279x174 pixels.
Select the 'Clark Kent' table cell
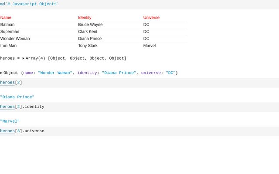88,32
